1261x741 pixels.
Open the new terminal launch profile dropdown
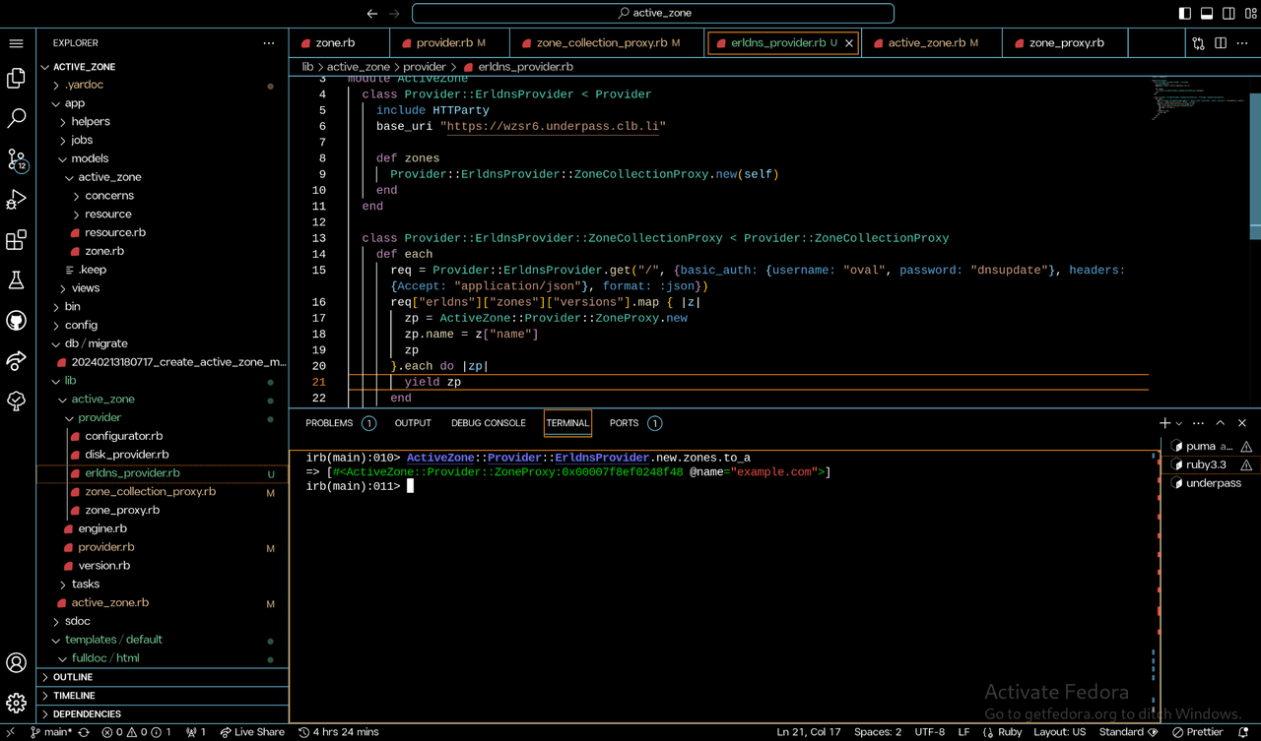click(x=1179, y=423)
